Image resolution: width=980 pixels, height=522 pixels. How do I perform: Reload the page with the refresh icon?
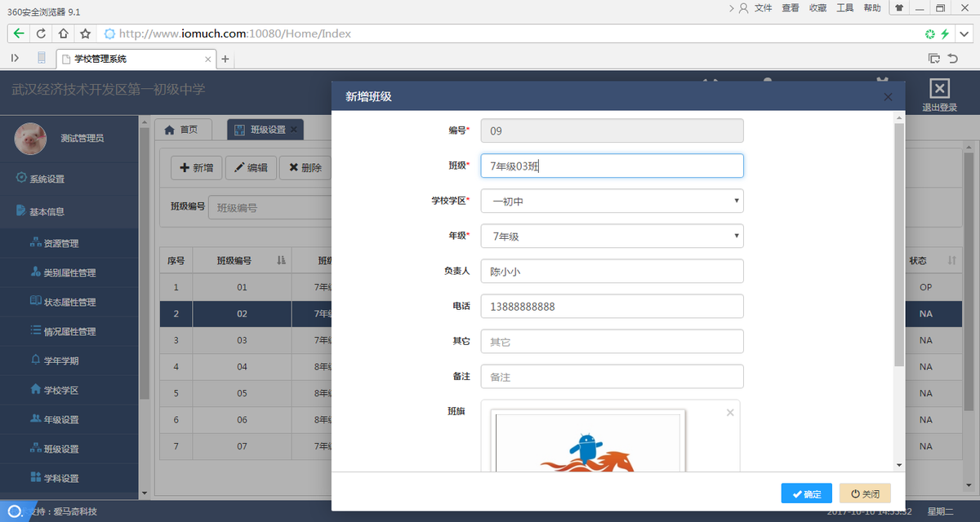(x=41, y=34)
